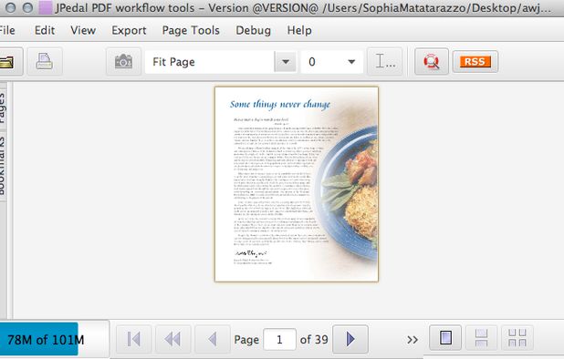Click the page number input field
The image size is (564, 359).
(279, 339)
